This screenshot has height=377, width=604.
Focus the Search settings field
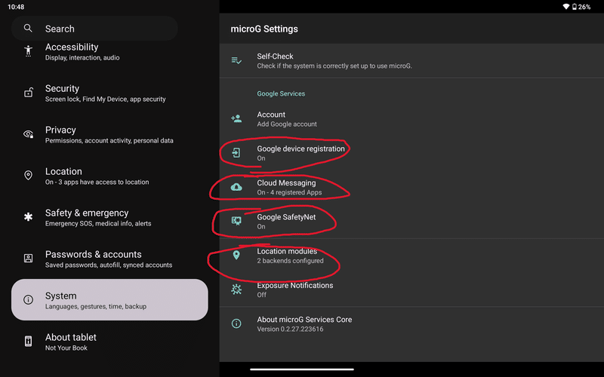[x=94, y=29]
